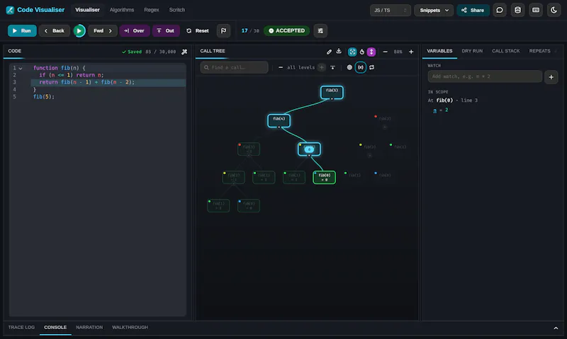567x339 pixels.
Task: Click the database storage icon
Action: [x=517, y=10]
